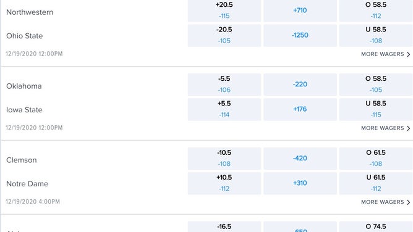Bet Over 58.5 at -105 odds

(376, 85)
